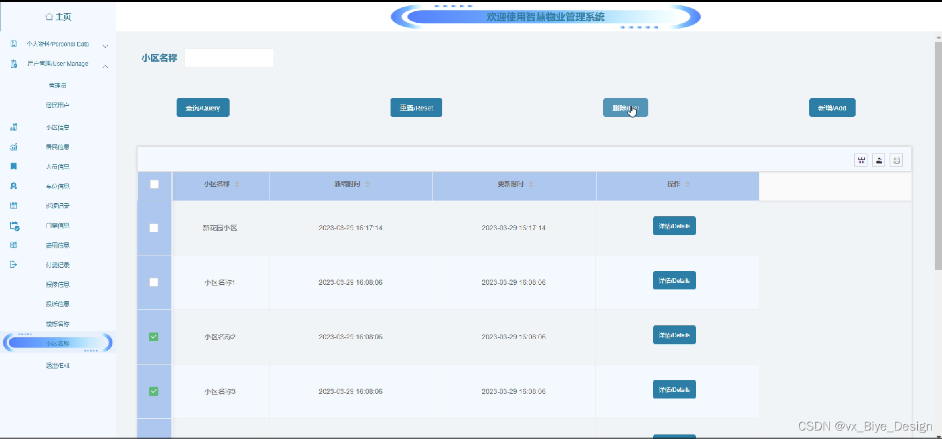Open the 居民信息 menu item
The height and width of the screenshot is (439, 942).
[x=58, y=147]
